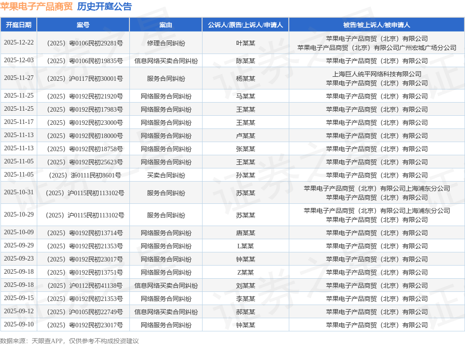465x345 pixels.
Task: Click defendant 上海巨人统平网络科技有限公司
Action: [376, 74]
